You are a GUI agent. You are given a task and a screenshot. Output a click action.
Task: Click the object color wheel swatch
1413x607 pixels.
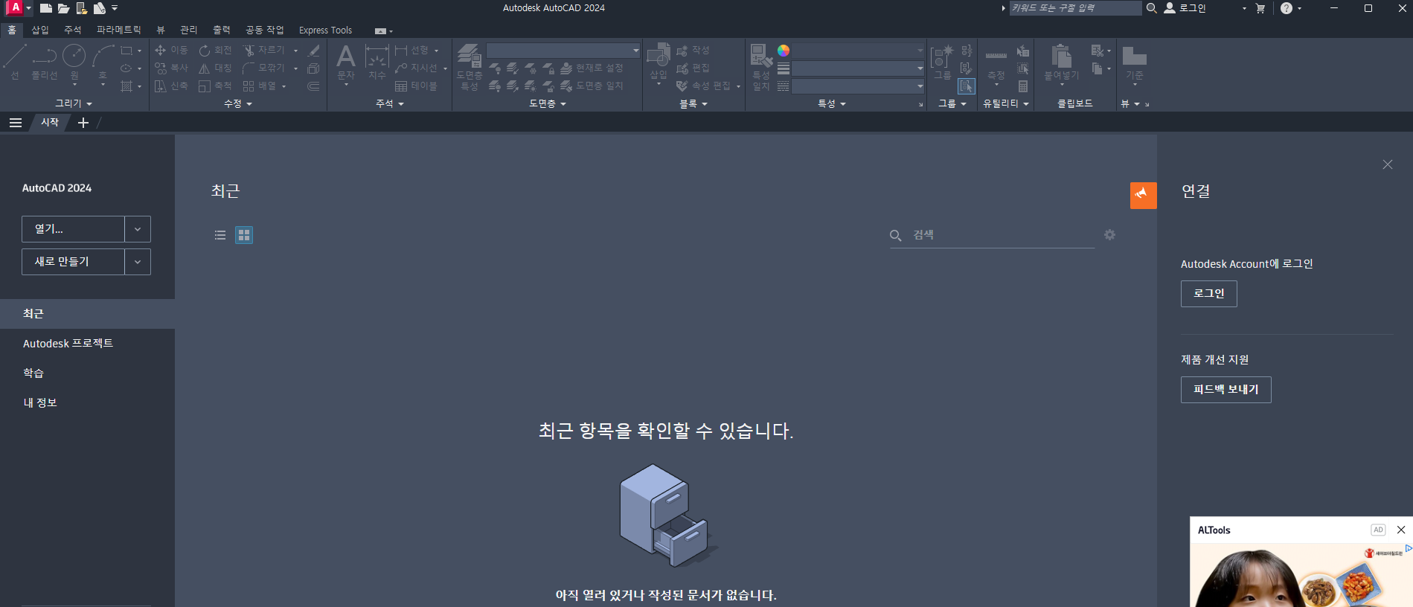point(784,51)
